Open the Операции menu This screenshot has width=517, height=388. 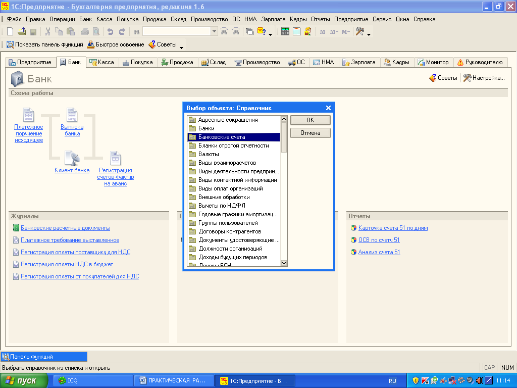click(62, 19)
